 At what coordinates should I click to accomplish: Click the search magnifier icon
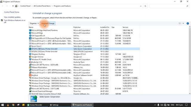(x=187, y=6)
